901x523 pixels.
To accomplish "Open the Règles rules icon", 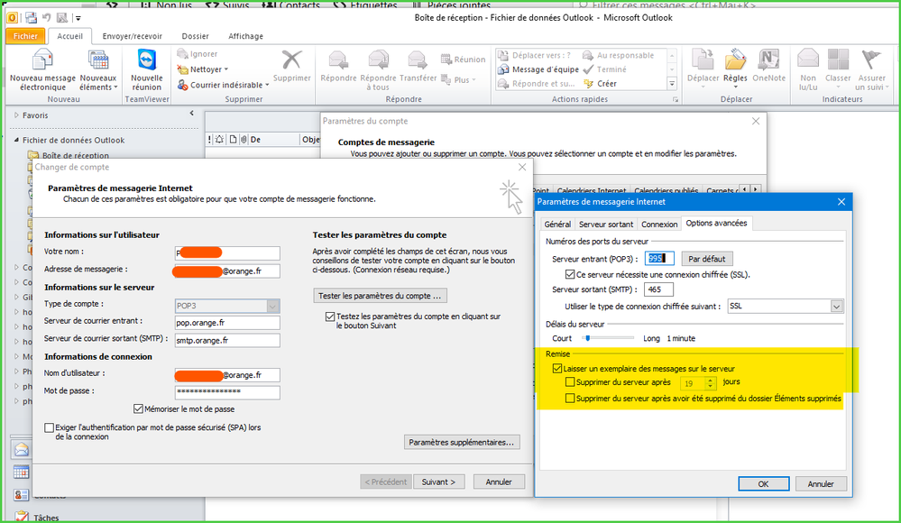I will click(x=735, y=60).
